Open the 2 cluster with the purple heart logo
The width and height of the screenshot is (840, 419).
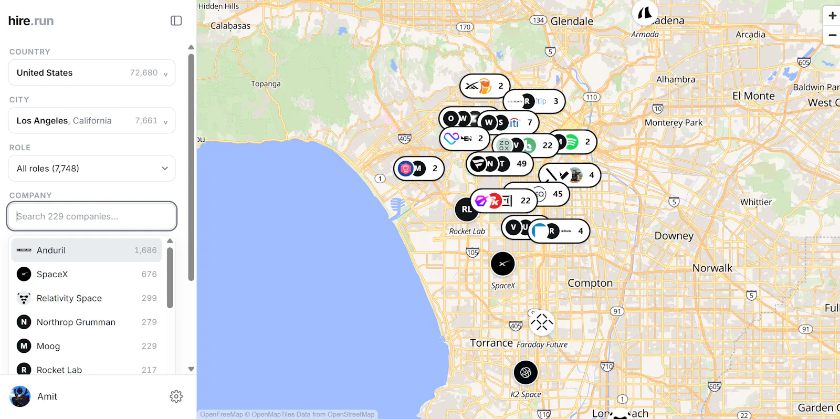(465, 139)
